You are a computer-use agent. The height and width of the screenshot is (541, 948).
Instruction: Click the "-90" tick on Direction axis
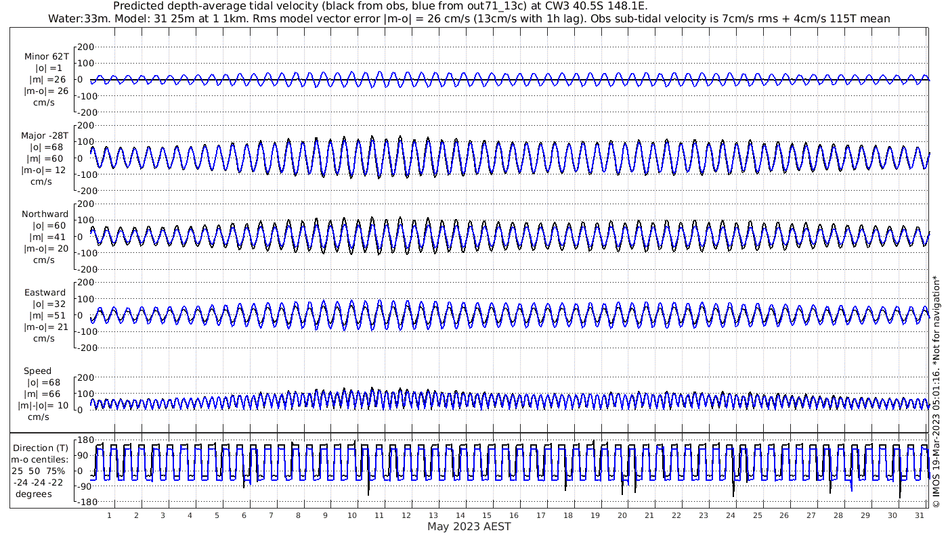pos(85,487)
